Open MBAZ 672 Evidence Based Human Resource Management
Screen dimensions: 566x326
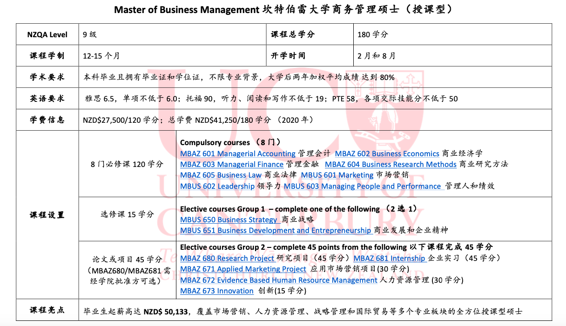(x=279, y=280)
